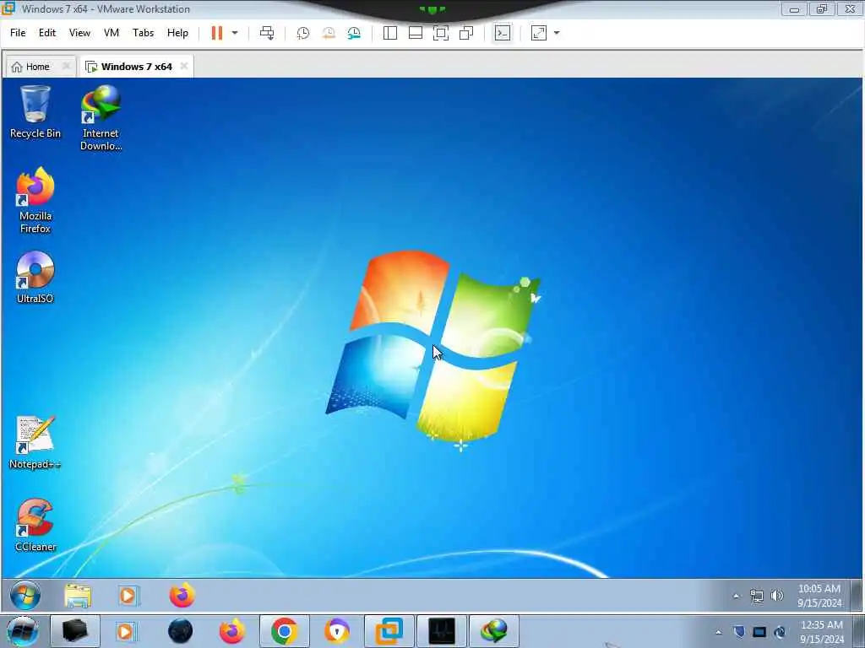The image size is (865, 648).
Task: Close the Windows 7 x64 tab
Action: [x=183, y=66]
